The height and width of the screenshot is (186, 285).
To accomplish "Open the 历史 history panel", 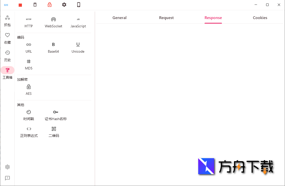I will 7,56.
